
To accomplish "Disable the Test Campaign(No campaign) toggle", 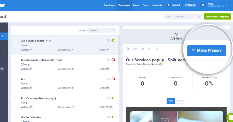I will point(113,98).
